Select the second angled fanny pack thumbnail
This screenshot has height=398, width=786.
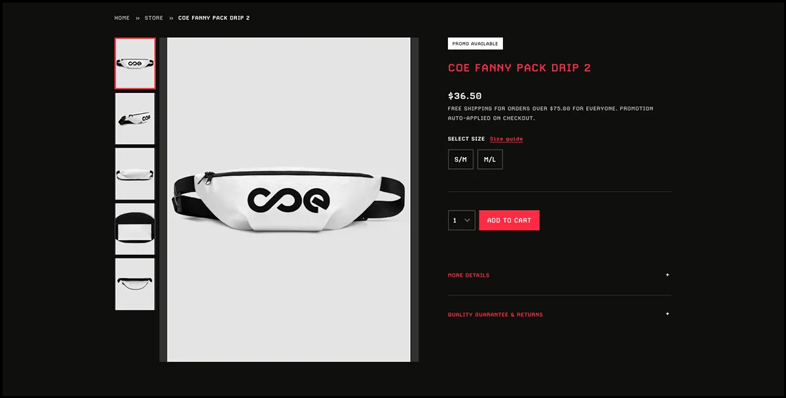pos(135,118)
